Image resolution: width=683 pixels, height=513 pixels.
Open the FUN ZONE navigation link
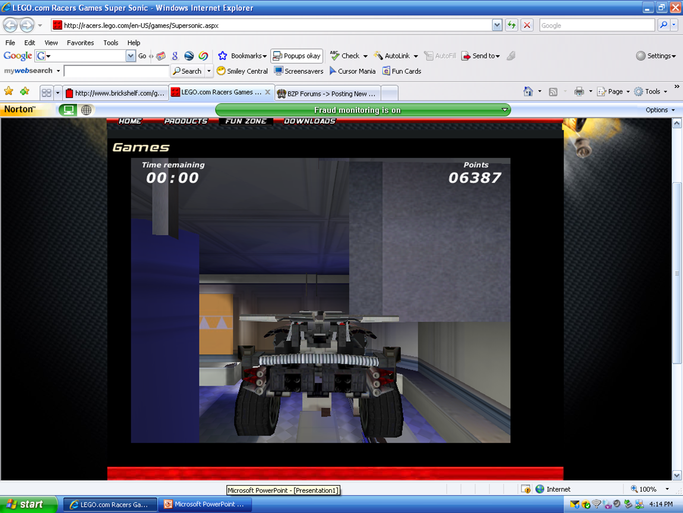pos(246,121)
